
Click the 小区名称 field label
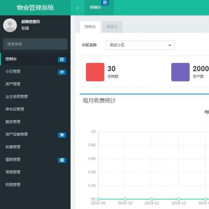89,45
